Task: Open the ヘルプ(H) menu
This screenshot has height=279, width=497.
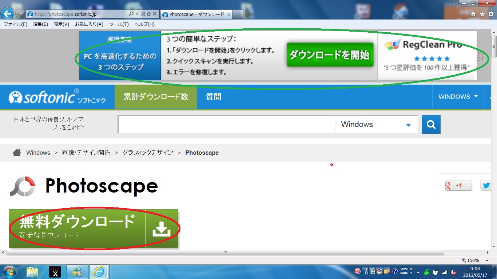Action: coord(144,24)
